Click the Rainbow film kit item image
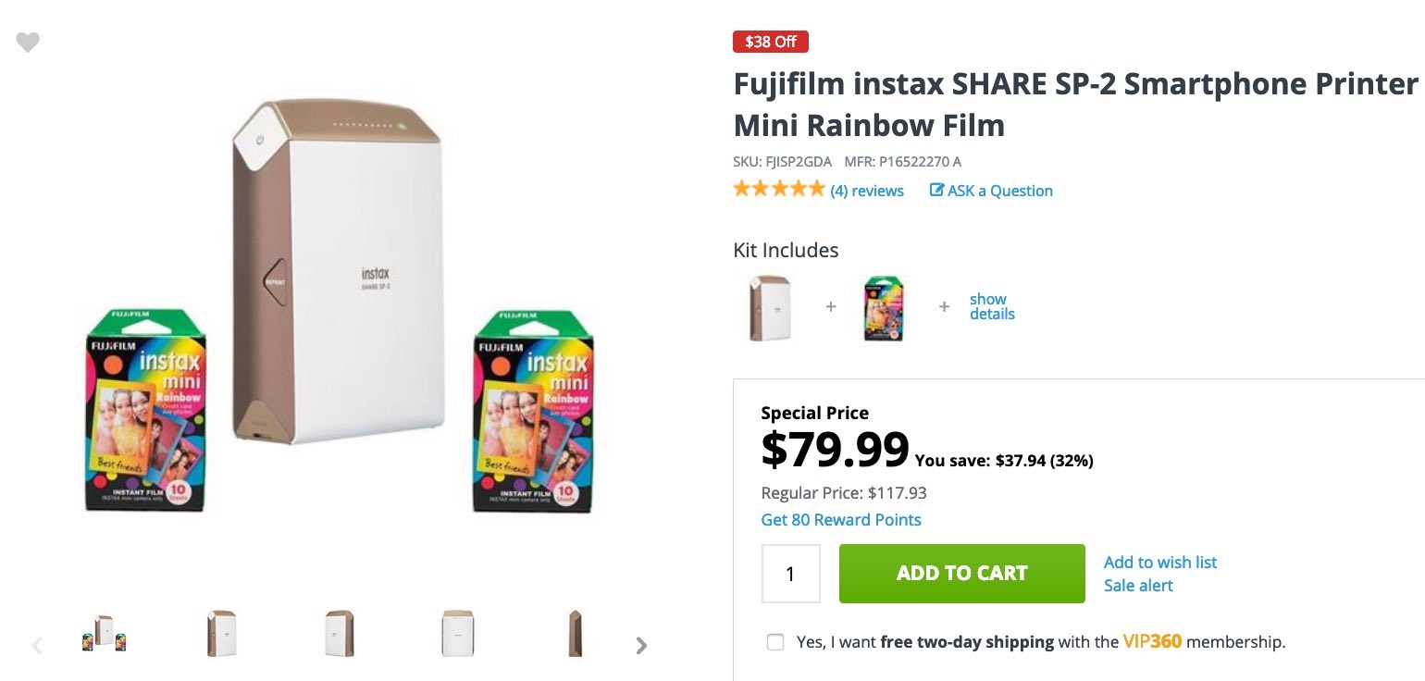1425x681 pixels. click(x=883, y=308)
